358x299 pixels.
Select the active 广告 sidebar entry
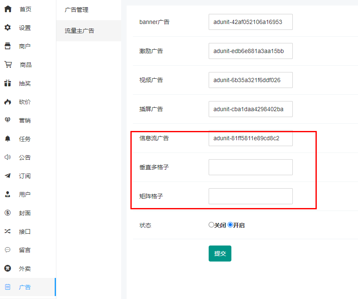[28, 287]
